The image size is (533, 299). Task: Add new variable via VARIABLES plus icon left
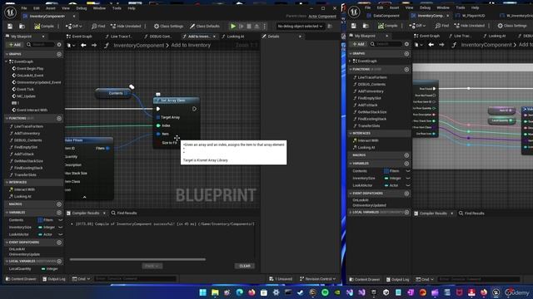point(59,213)
